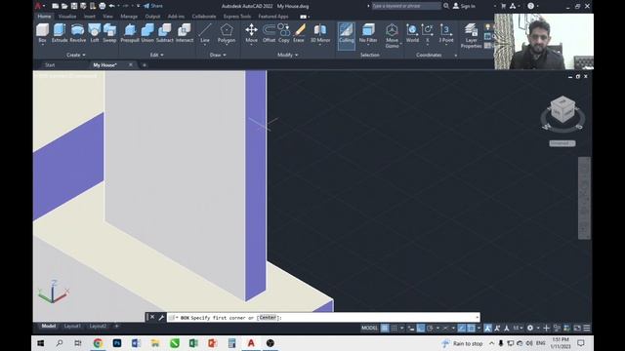Open the Layer Properties manager
Screen dimensions: 625x351
click(x=471, y=36)
